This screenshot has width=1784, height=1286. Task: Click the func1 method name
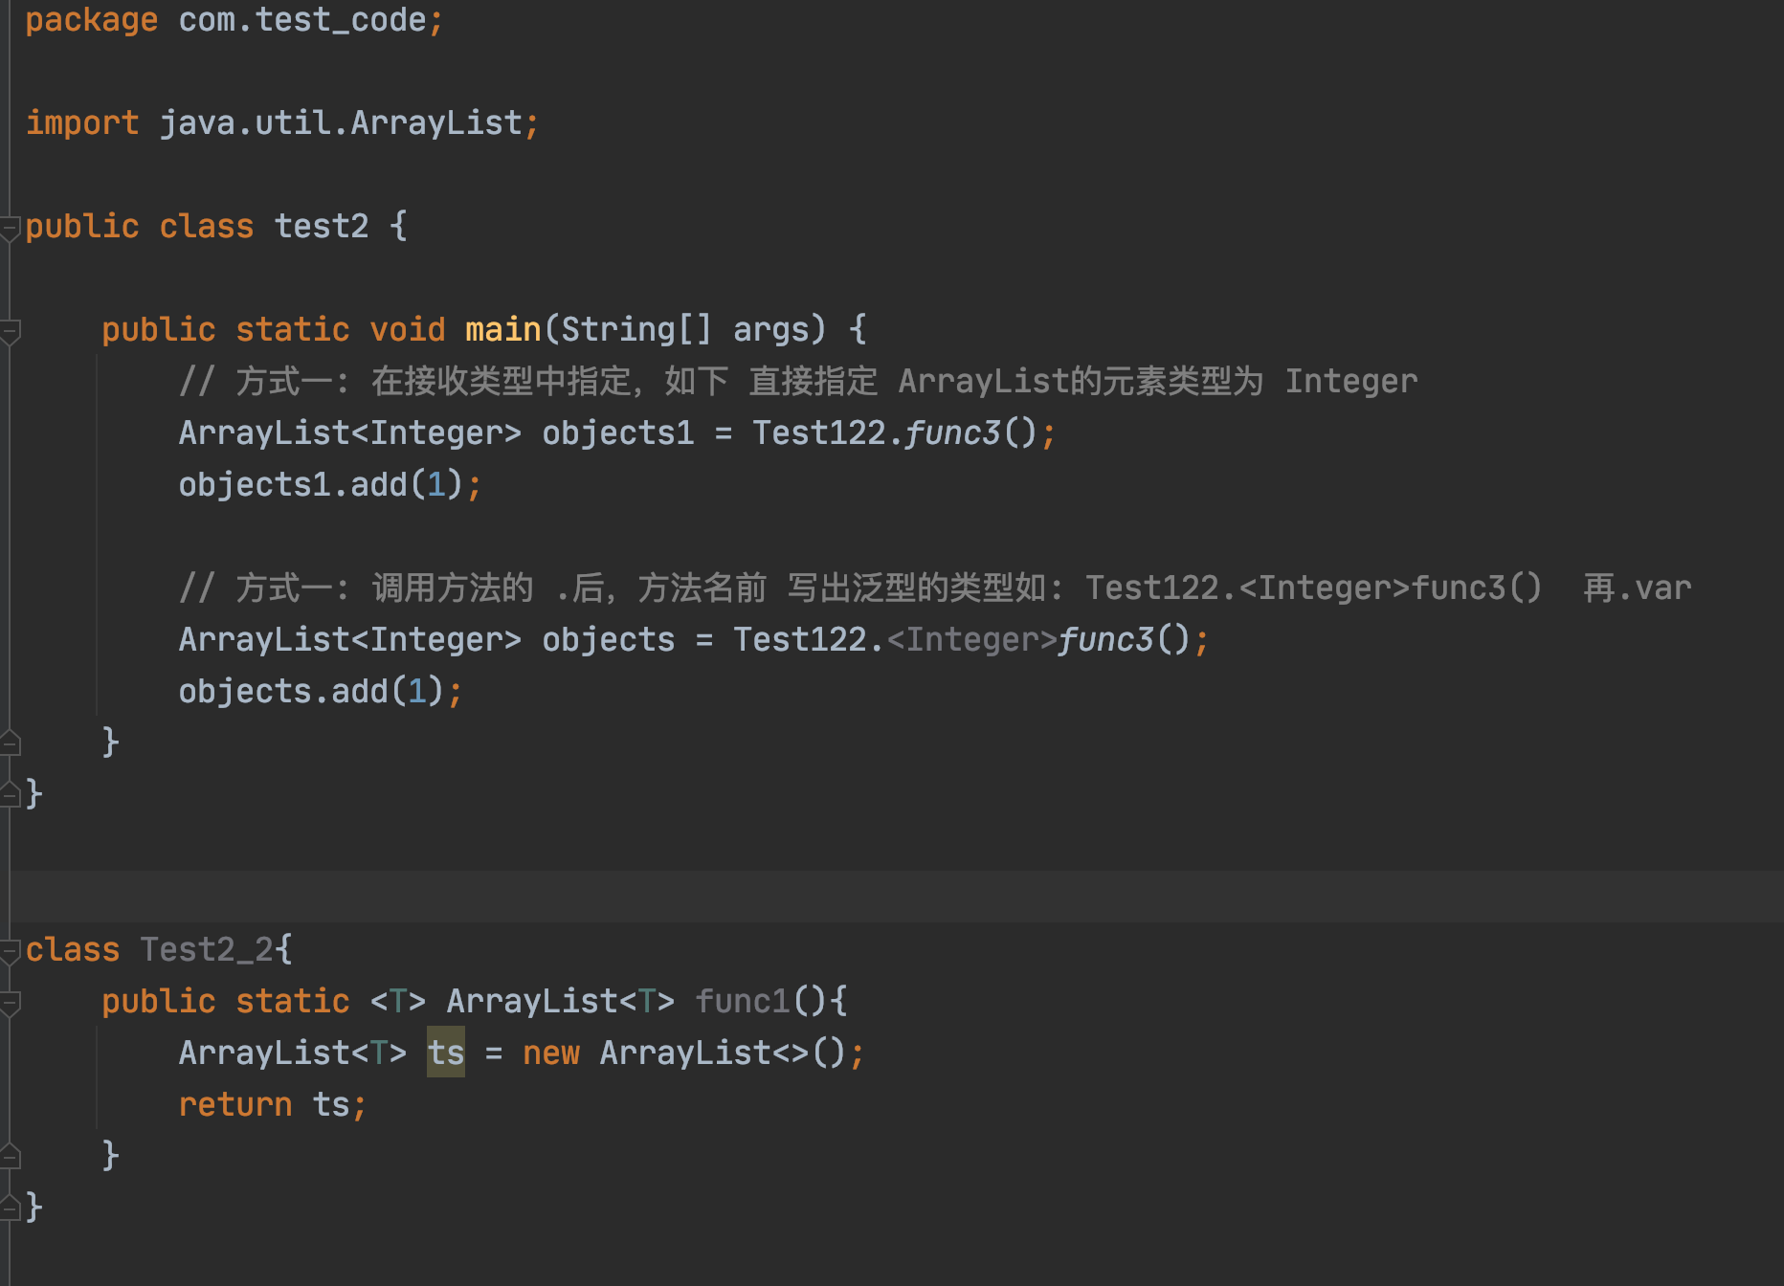743,1001
